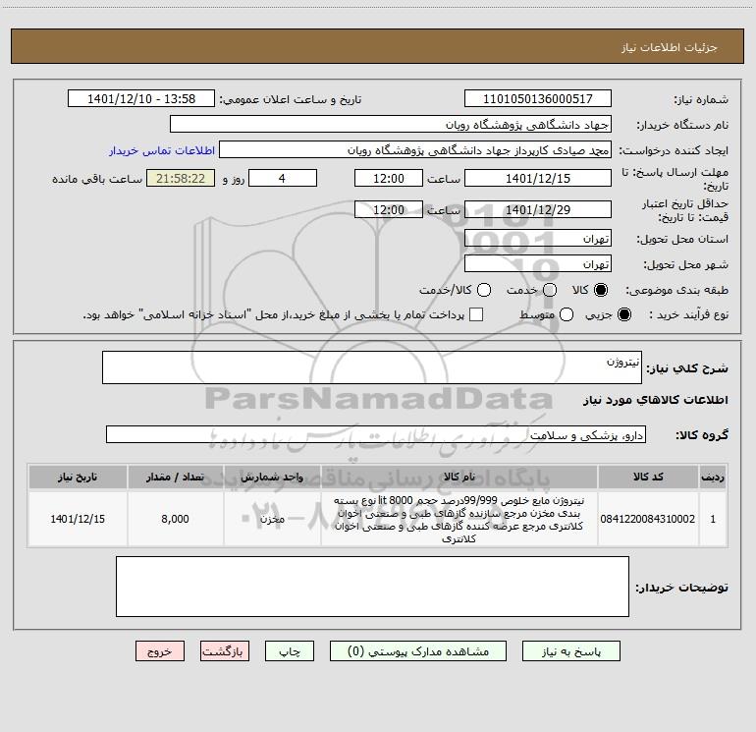
Task: Click the delivery province تهران field
Action: click(x=538, y=239)
